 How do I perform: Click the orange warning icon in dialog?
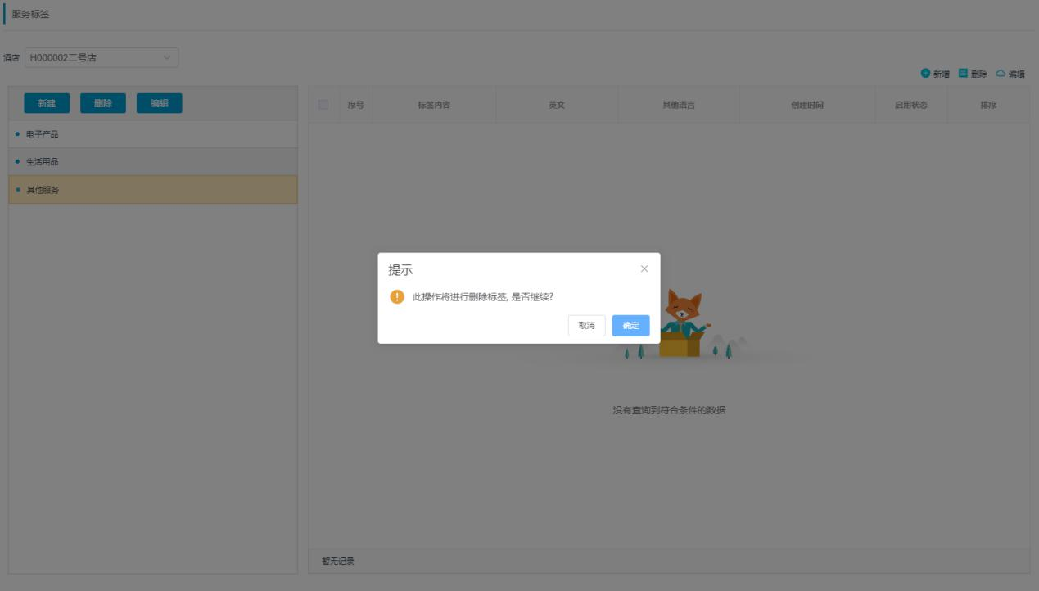[x=397, y=297]
